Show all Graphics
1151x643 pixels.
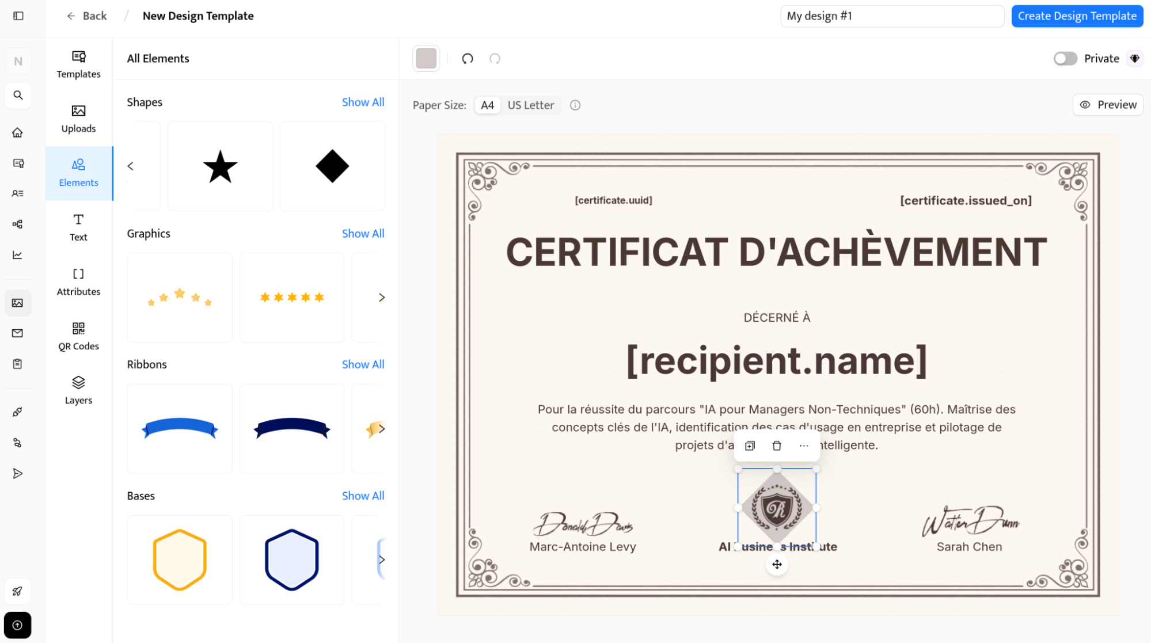point(363,233)
